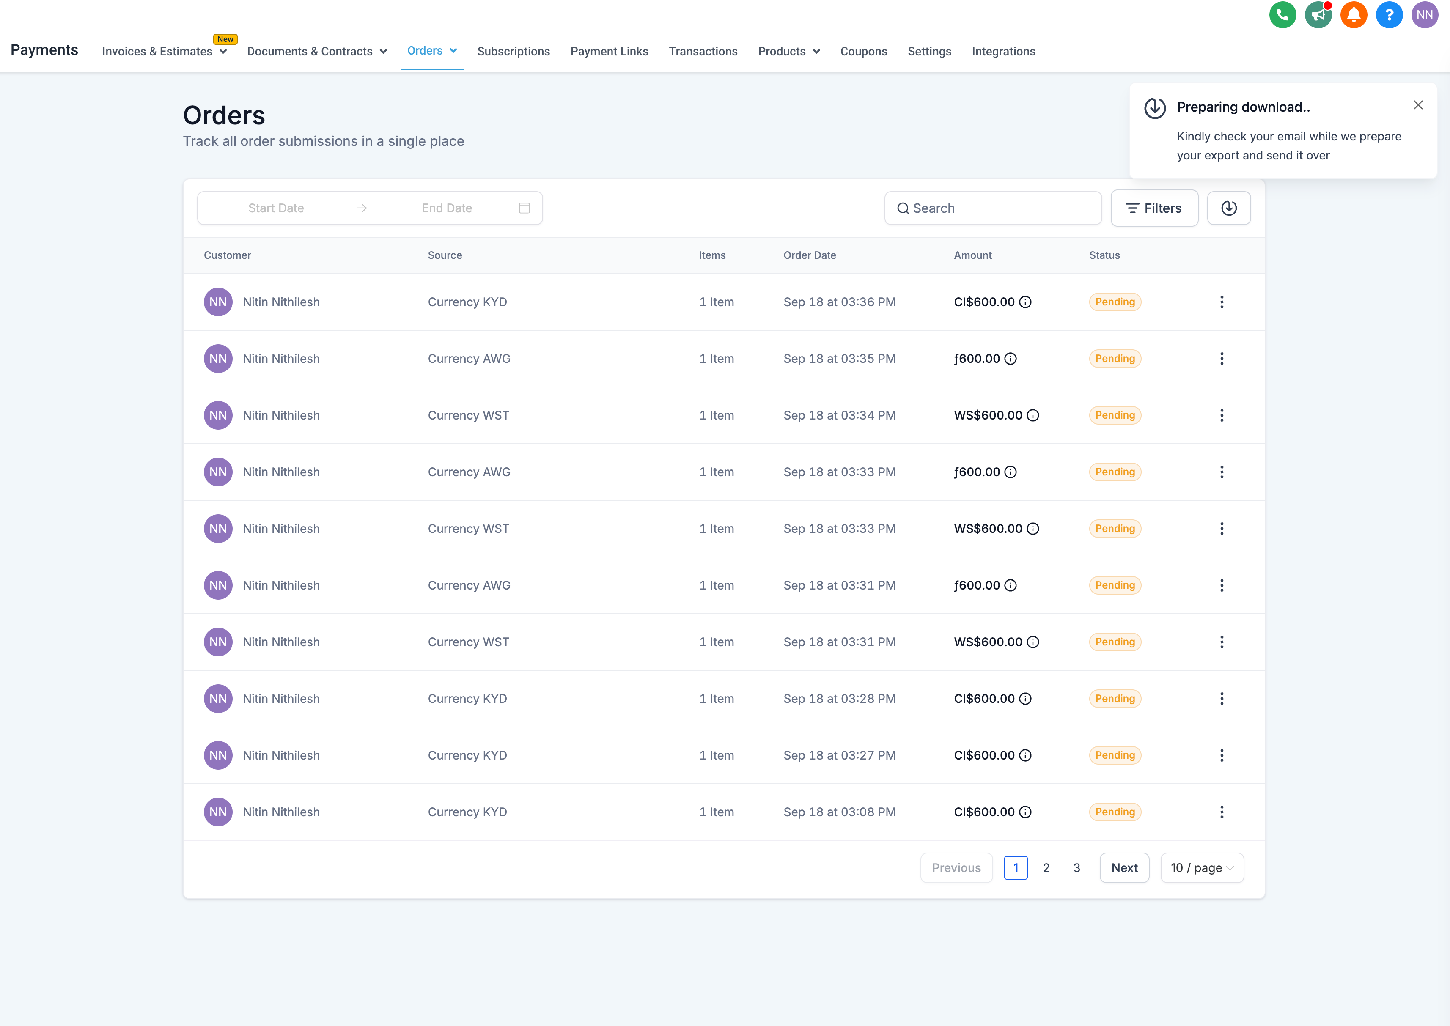
Task: Open actions menu for 03:34 PM order
Action: coord(1221,415)
